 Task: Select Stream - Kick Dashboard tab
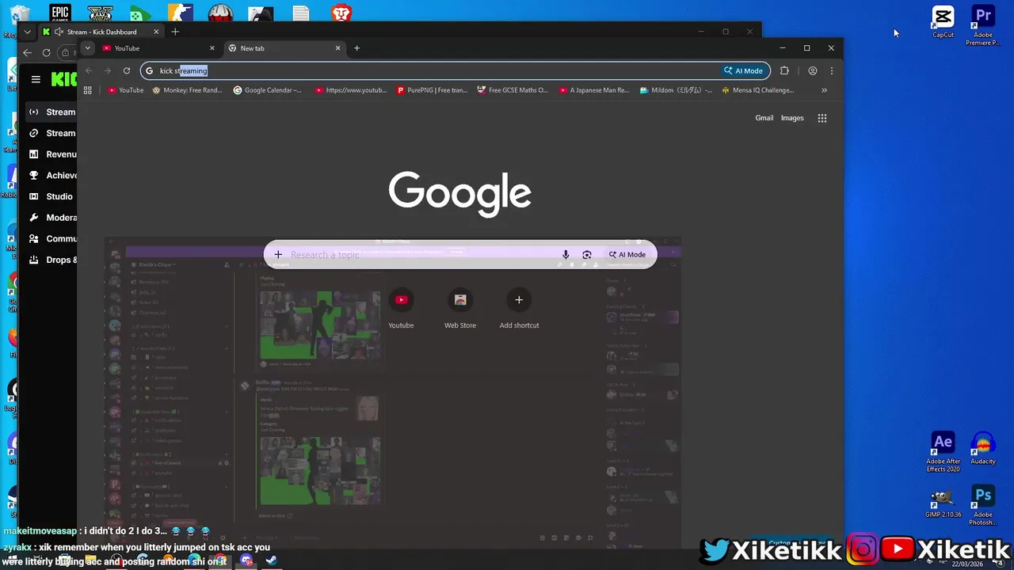point(101,32)
